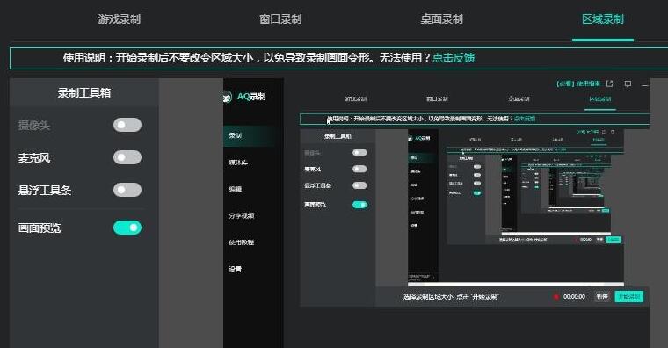
Task: Select the 区域录制 tab inside the preview
Action: [x=599, y=98]
